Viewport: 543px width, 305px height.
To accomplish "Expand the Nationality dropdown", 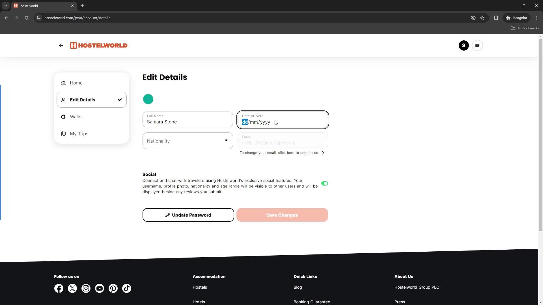I will pos(188,140).
